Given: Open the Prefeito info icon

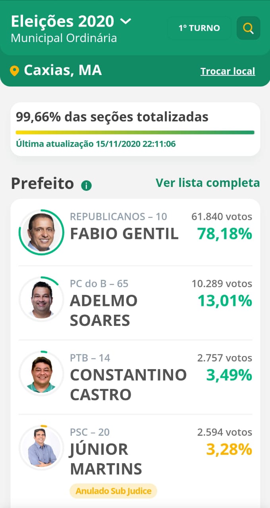Looking at the screenshot, I should (86, 185).
